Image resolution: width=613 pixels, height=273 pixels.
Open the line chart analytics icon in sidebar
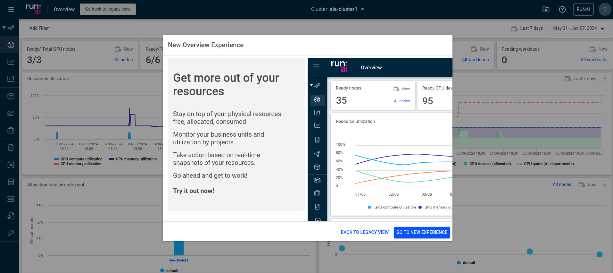(11, 62)
